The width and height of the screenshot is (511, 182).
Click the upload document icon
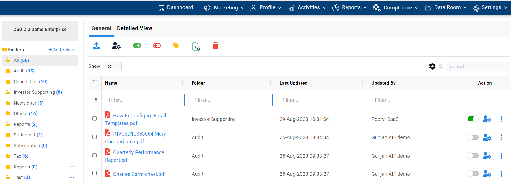[96, 46]
